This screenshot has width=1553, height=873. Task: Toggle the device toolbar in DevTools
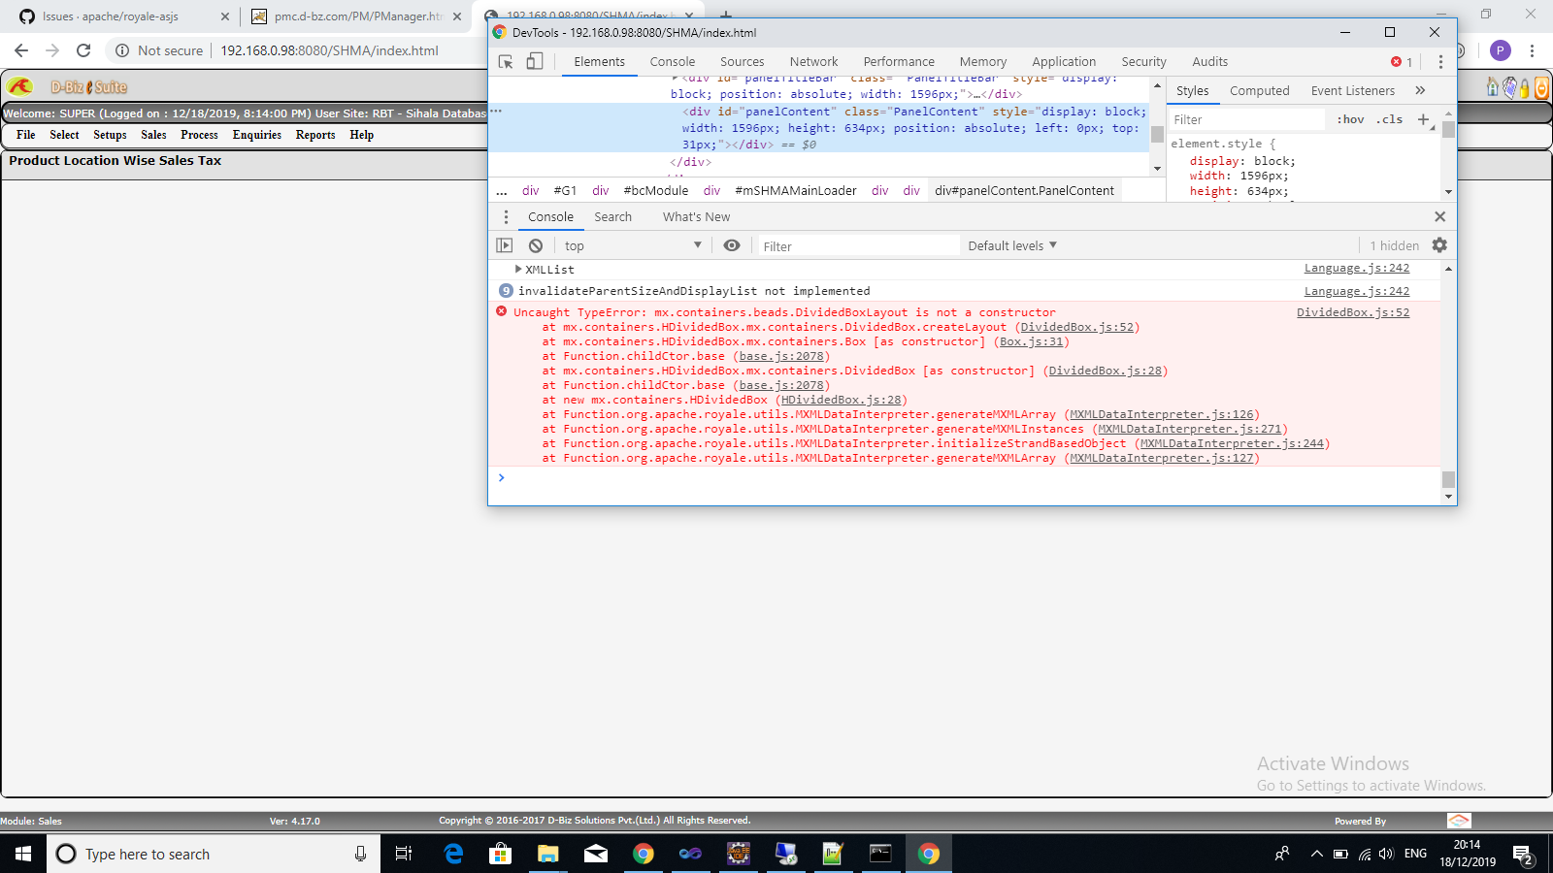pyautogui.click(x=533, y=60)
